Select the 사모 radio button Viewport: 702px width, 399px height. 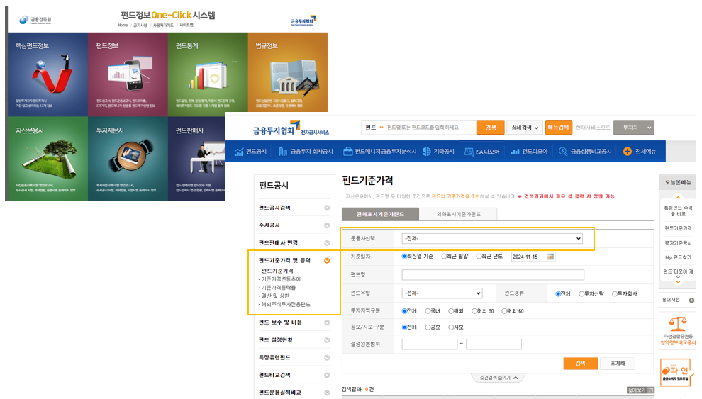[451, 327]
